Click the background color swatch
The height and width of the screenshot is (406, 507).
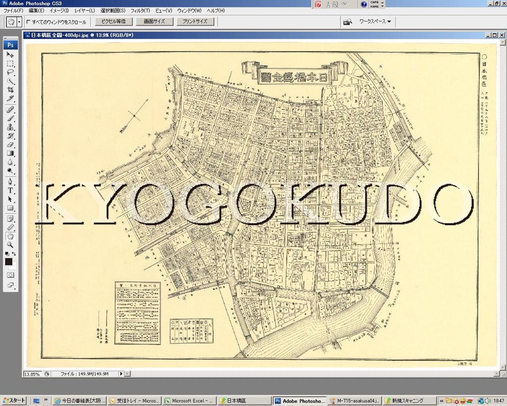pyautogui.click(x=13, y=267)
